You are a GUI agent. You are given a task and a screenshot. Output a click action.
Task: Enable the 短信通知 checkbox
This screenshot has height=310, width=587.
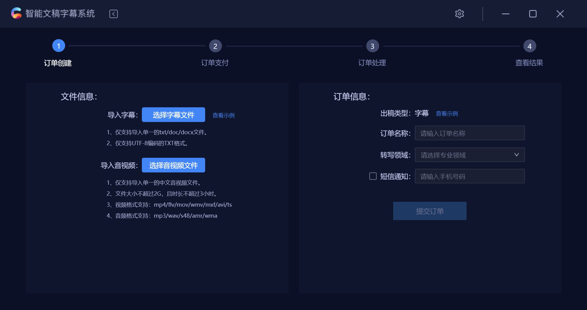(x=373, y=176)
